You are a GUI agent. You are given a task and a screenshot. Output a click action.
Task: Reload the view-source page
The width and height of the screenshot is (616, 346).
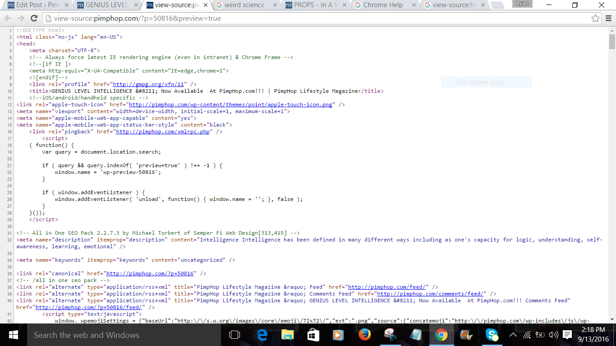pos(34,18)
